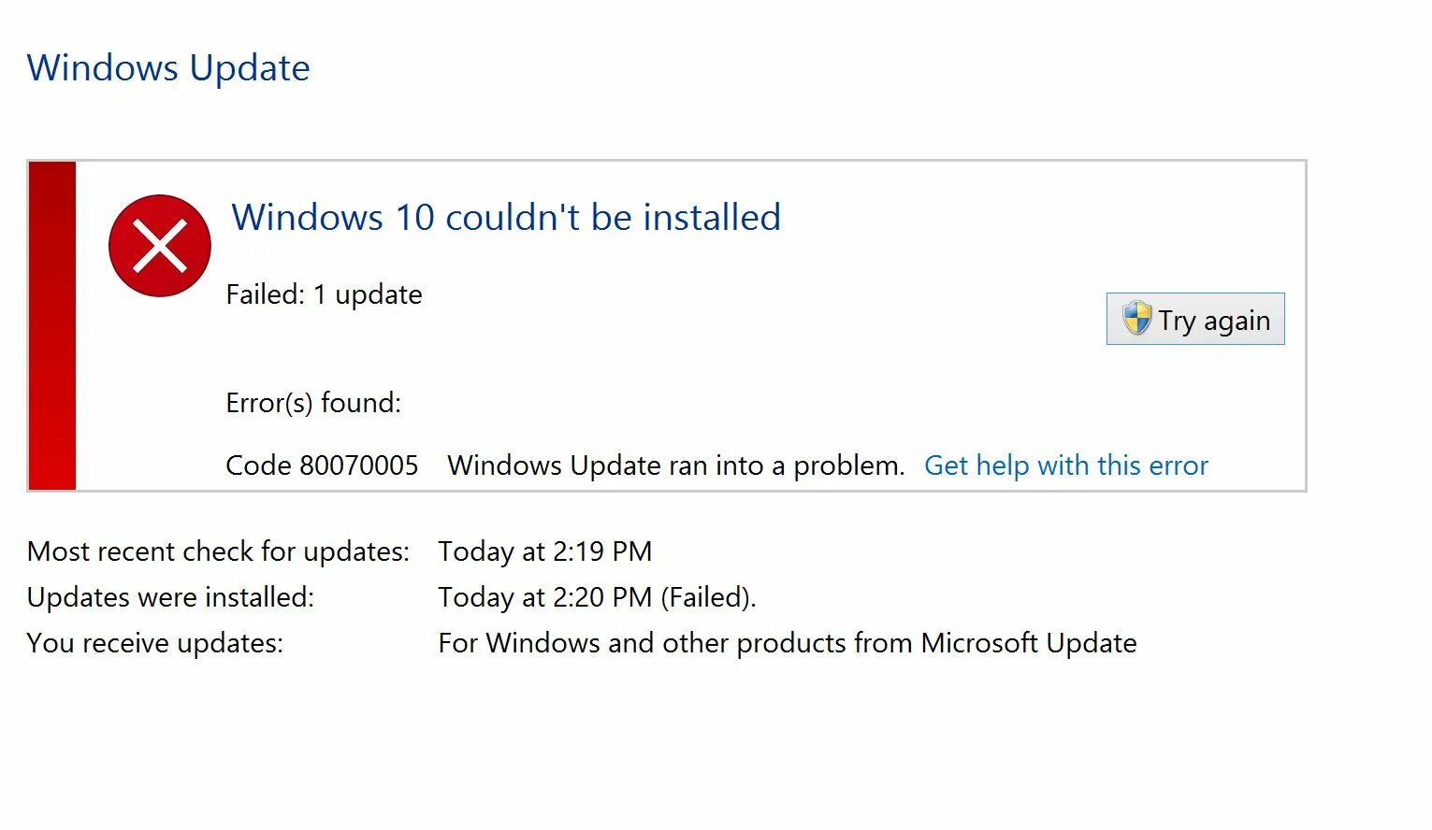Click the red status bar on the error panel

click(x=52, y=325)
